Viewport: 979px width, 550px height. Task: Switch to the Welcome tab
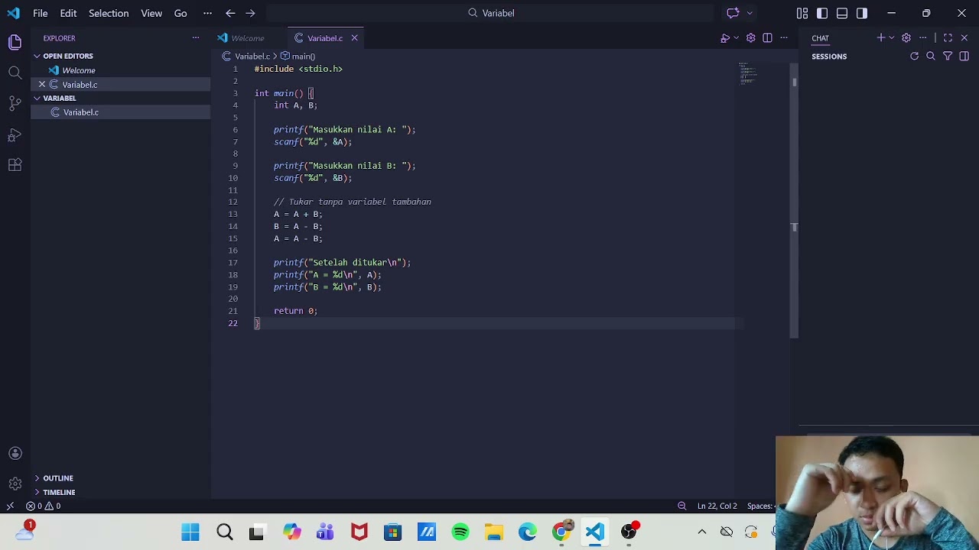(x=247, y=38)
